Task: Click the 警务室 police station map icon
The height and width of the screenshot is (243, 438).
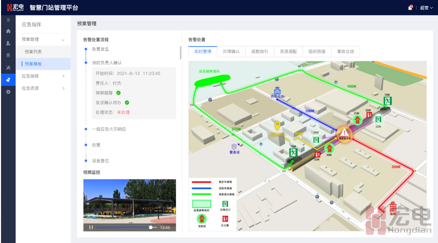Action: (235, 147)
